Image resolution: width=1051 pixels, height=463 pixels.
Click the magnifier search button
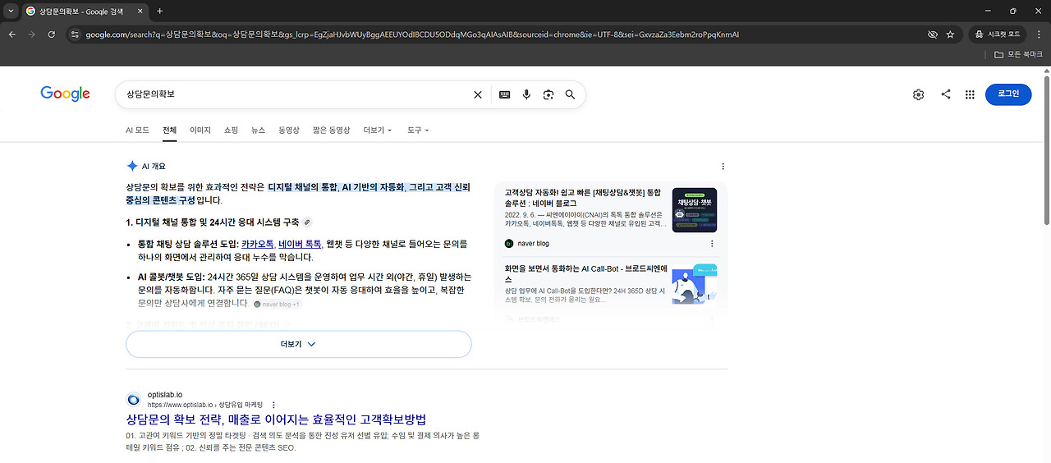(571, 94)
